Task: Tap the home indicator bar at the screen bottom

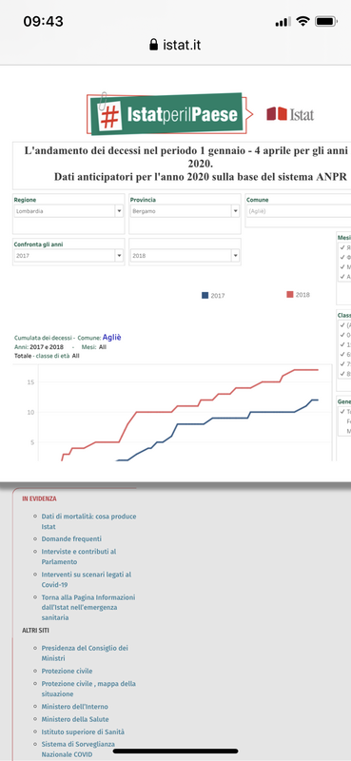Action: [x=175, y=751]
